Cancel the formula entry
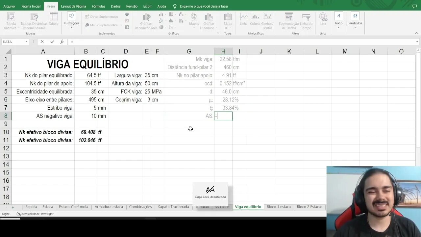Image resolution: width=421 pixels, height=237 pixels. coord(42,42)
